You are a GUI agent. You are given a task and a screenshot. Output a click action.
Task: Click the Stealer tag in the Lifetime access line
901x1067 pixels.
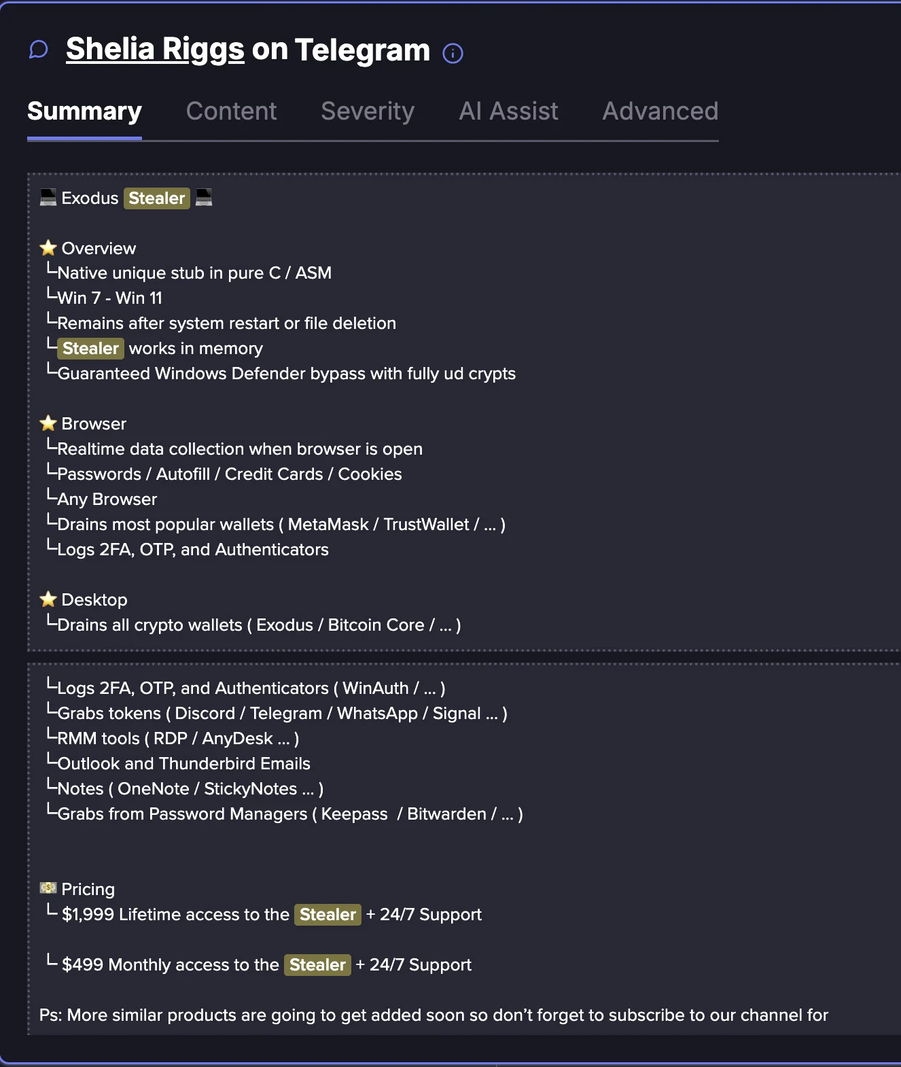click(328, 915)
